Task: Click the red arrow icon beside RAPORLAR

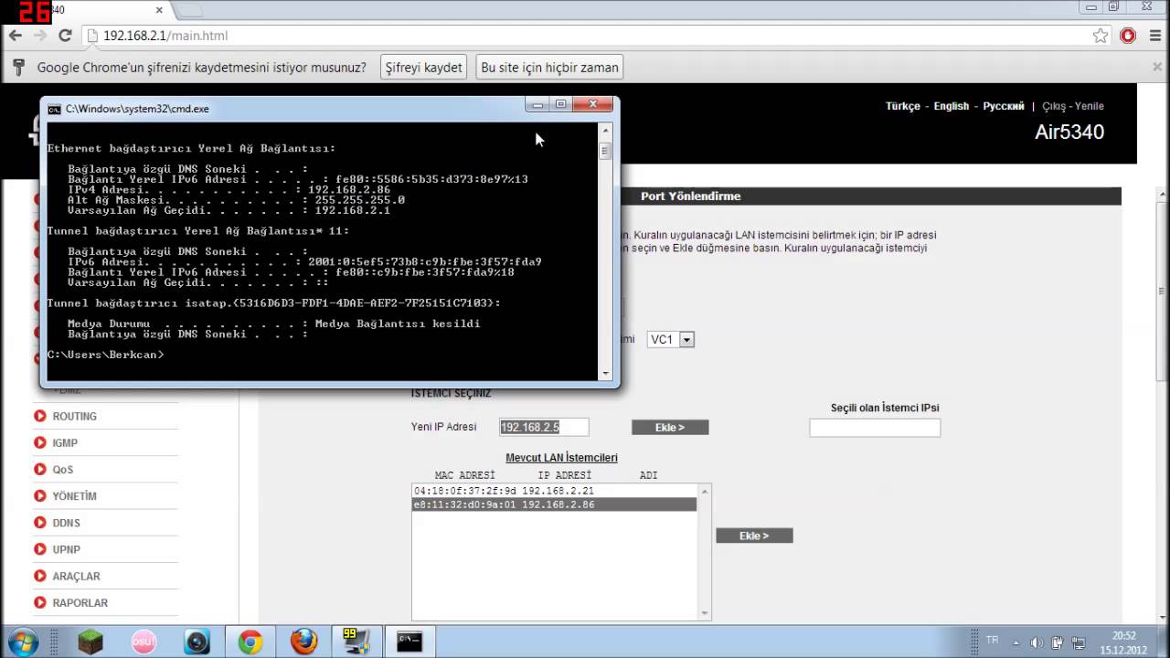Action: (40, 602)
